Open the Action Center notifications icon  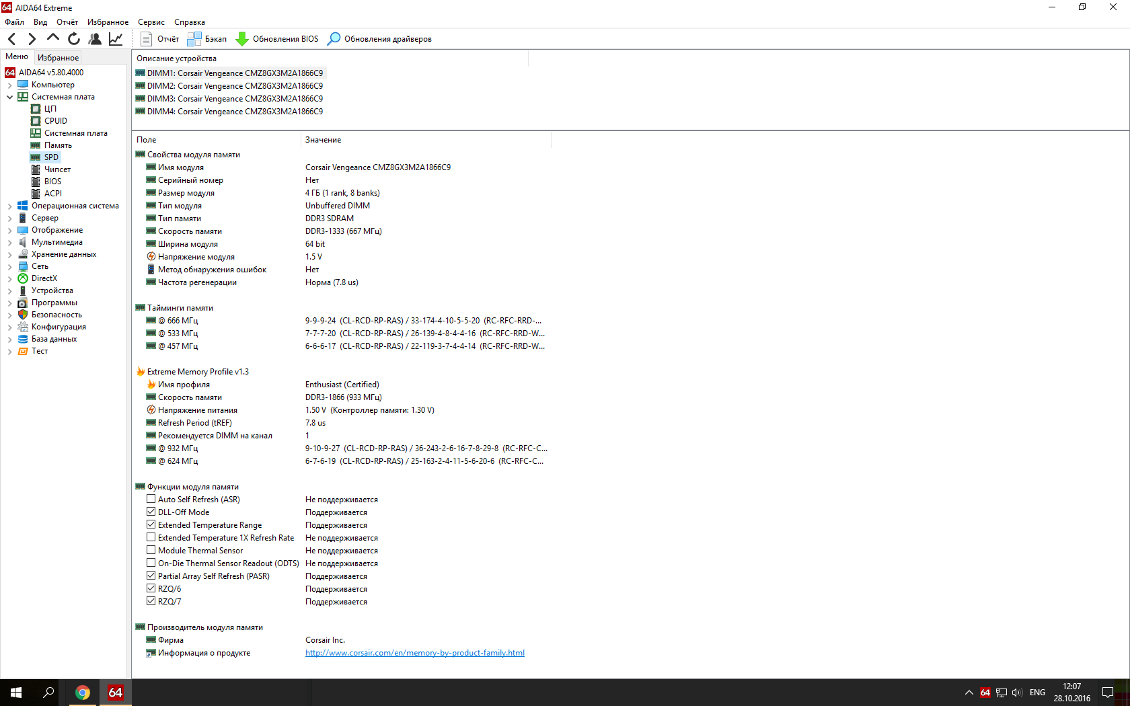[1107, 693]
